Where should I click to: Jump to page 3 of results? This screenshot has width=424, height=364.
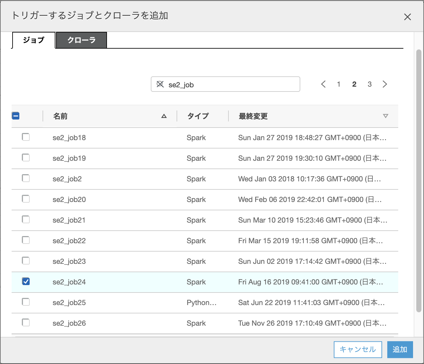pyautogui.click(x=370, y=84)
